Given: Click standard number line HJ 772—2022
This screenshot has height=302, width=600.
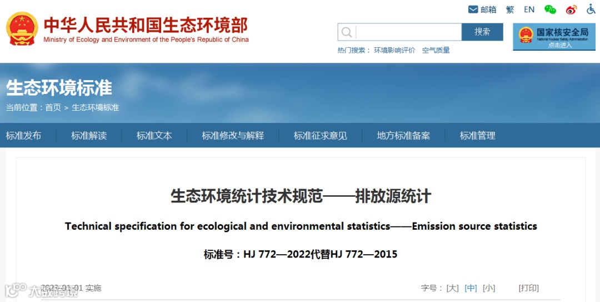Looking at the screenshot, I should coord(301,254).
